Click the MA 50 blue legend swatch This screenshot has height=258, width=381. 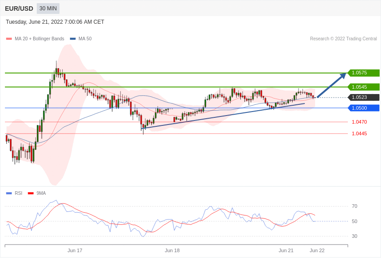[x=73, y=39]
